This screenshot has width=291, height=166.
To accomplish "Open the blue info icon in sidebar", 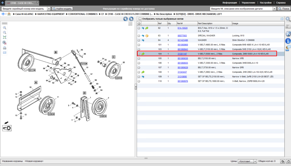I will click(288, 41).
